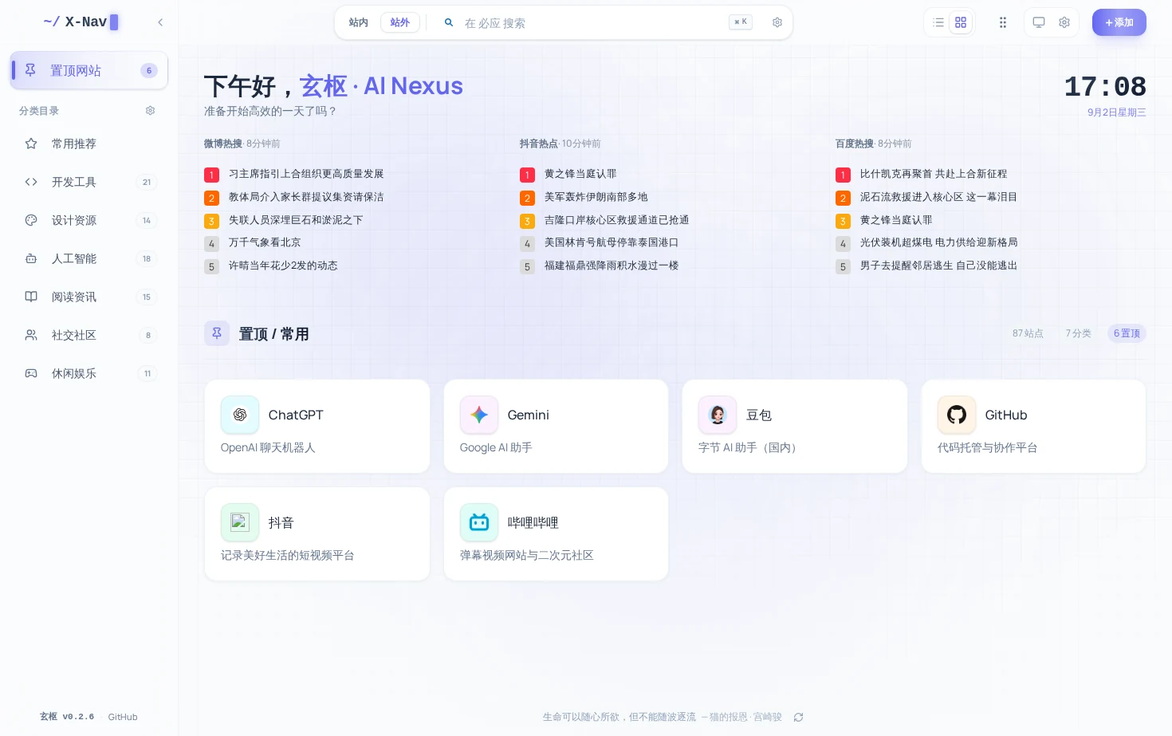Collapse the sidebar with the chevron

160,22
